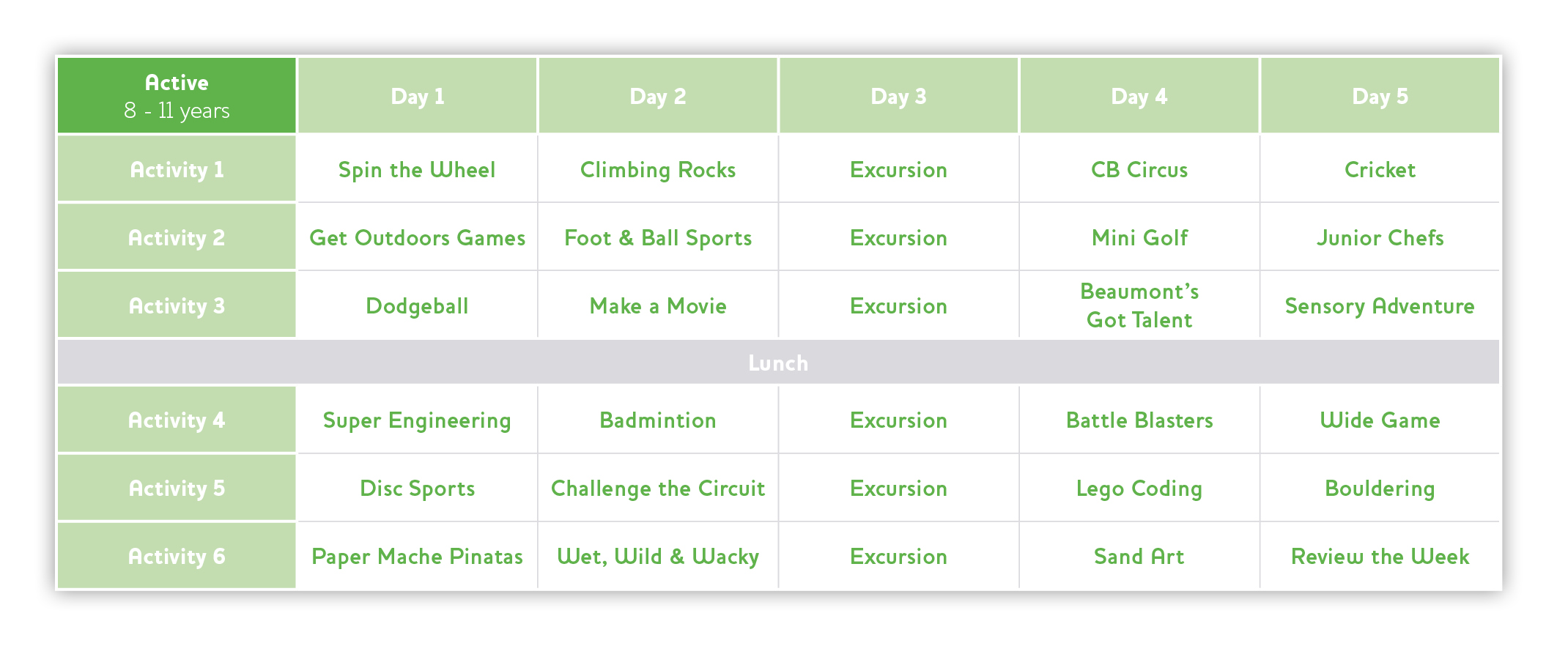The height and width of the screenshot is (646, 1557).
Task: Click the Lego Coding cell
Action: 1139,488
